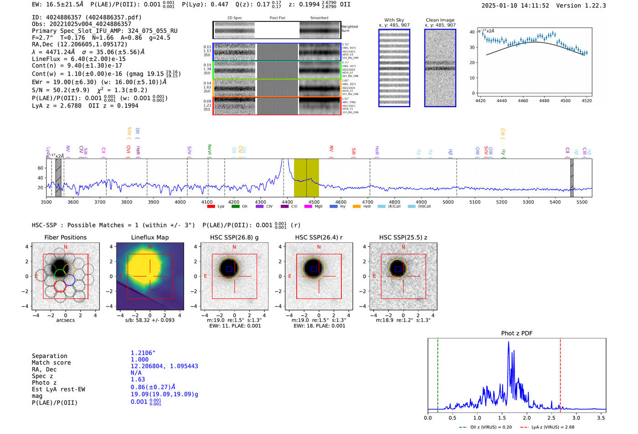Click the 'LyA z = 2.6780 OII z = 0.1994' line
This screenshot has width=638, height=434.
pyautogui.click(x=85, y=106)
